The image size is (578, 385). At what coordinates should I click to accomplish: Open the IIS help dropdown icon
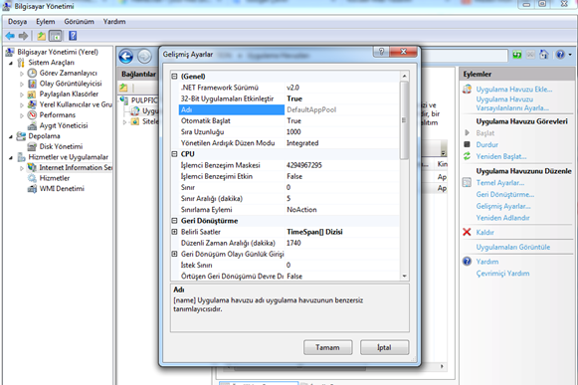pos(564,55)
